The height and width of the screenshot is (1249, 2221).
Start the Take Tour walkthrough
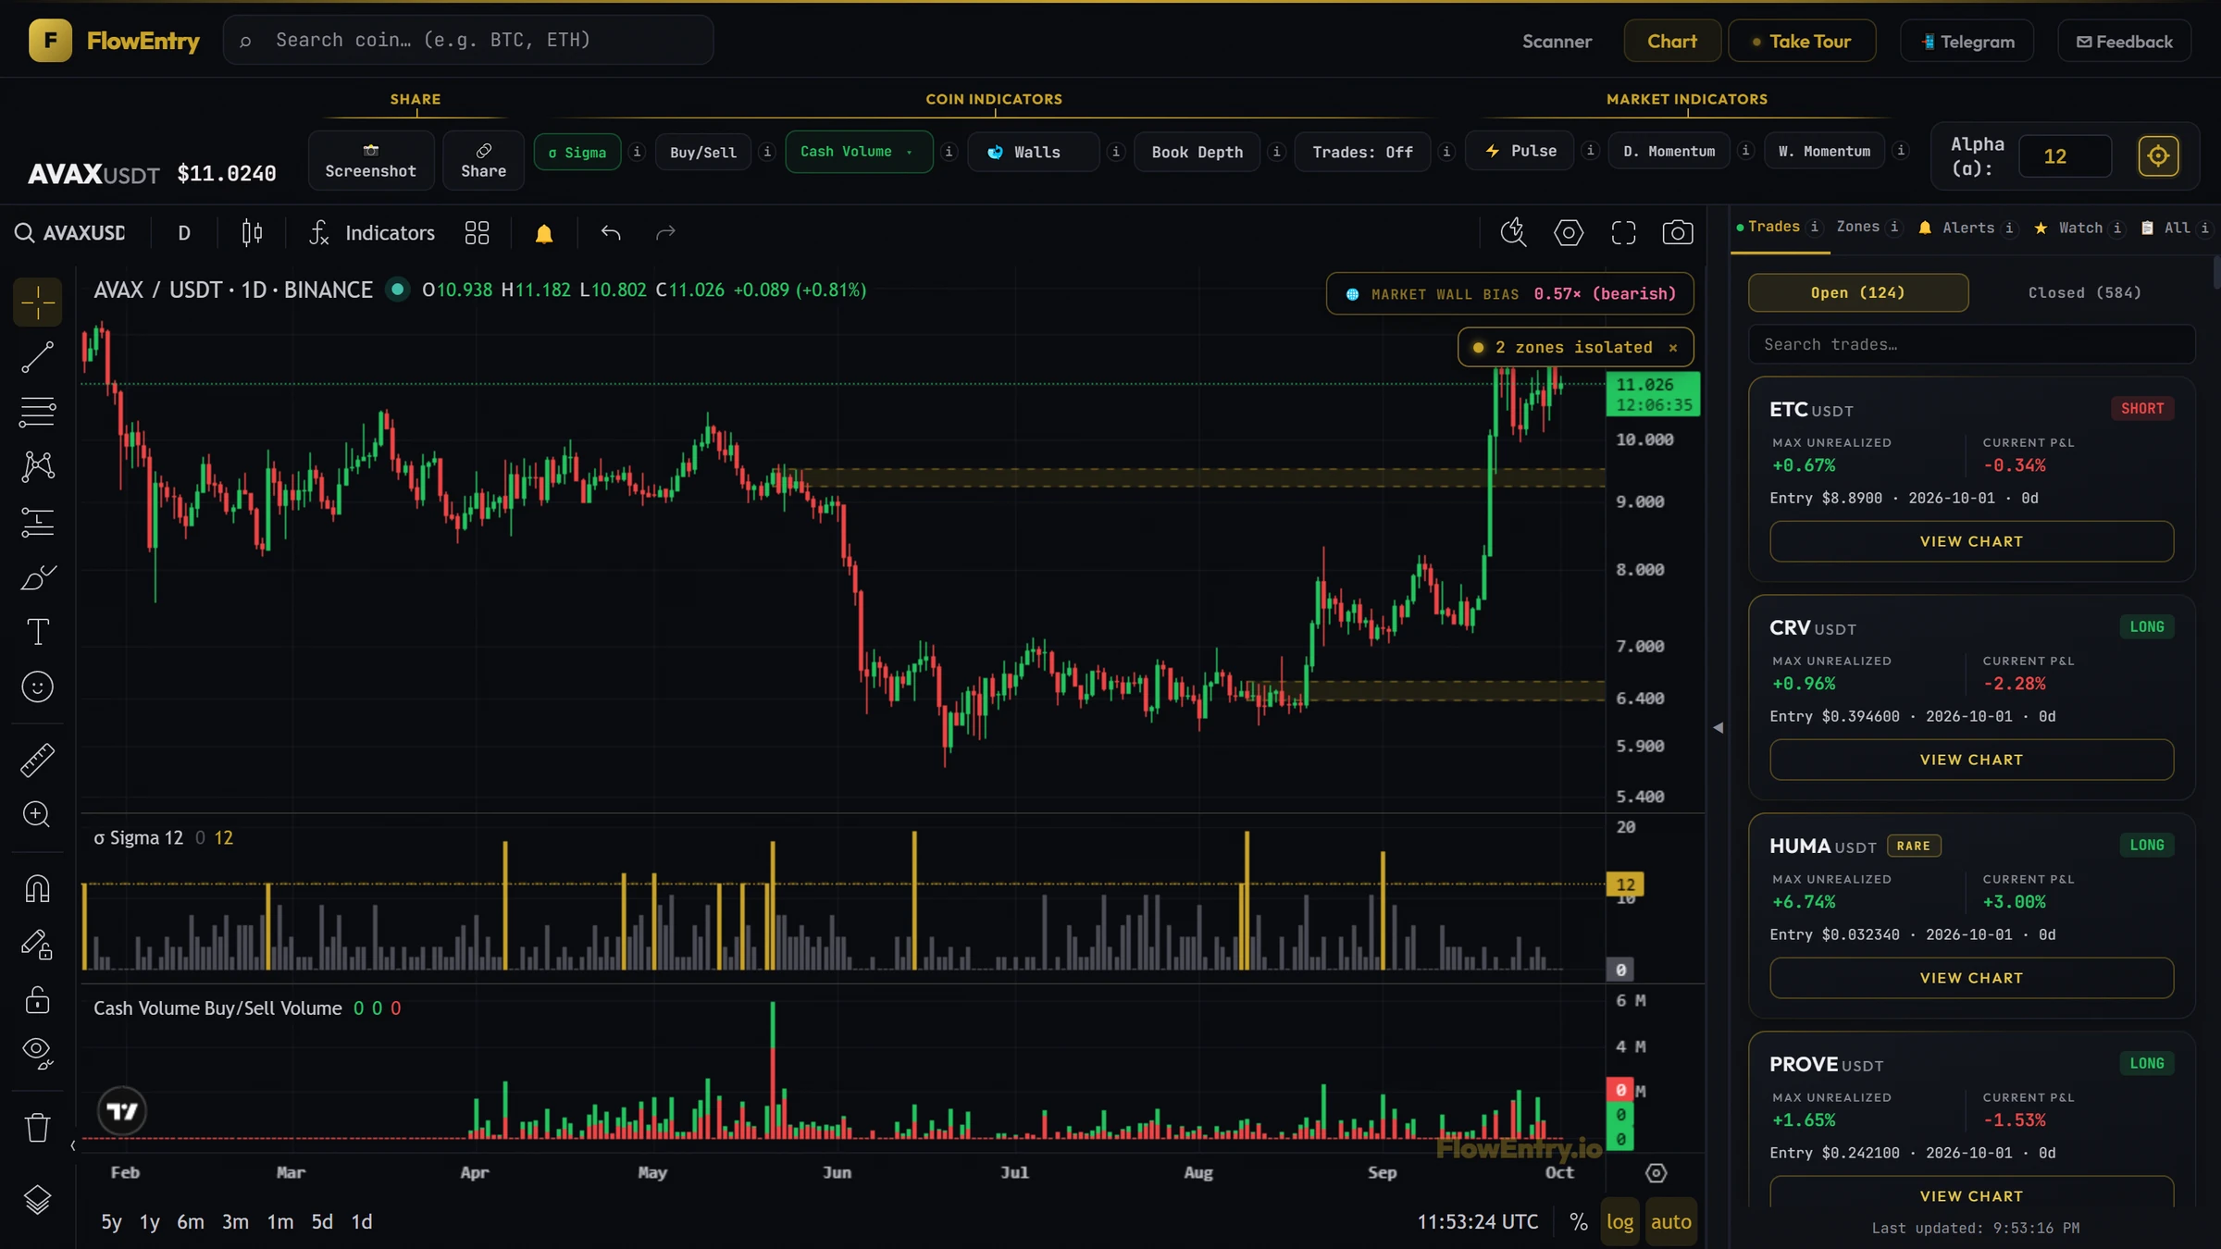click(1802, 42)
